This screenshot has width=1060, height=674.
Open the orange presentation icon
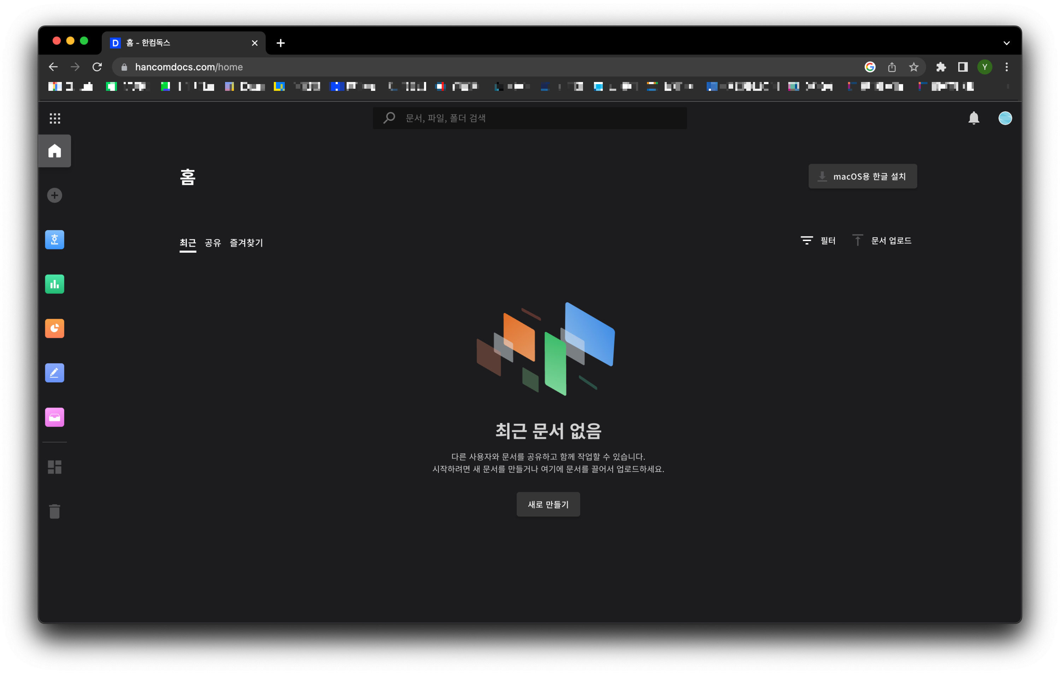click(x=54, y=328)
